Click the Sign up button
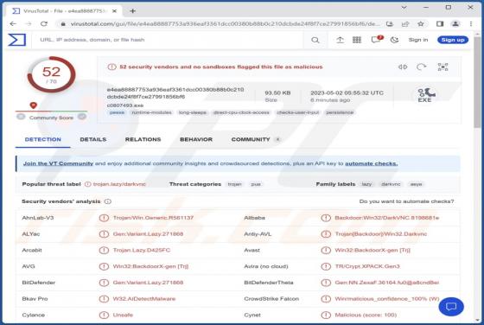This screenshot has width=484, height=325. pos(453,40)
